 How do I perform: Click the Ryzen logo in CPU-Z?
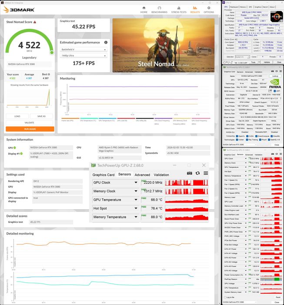277,17
